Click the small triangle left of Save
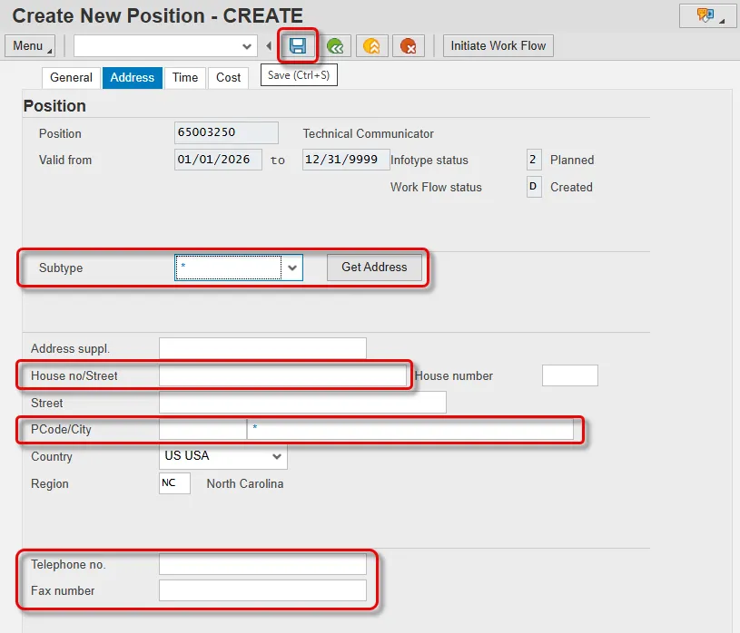The width and height of the screenshot is (740, 633). [269, 46]
